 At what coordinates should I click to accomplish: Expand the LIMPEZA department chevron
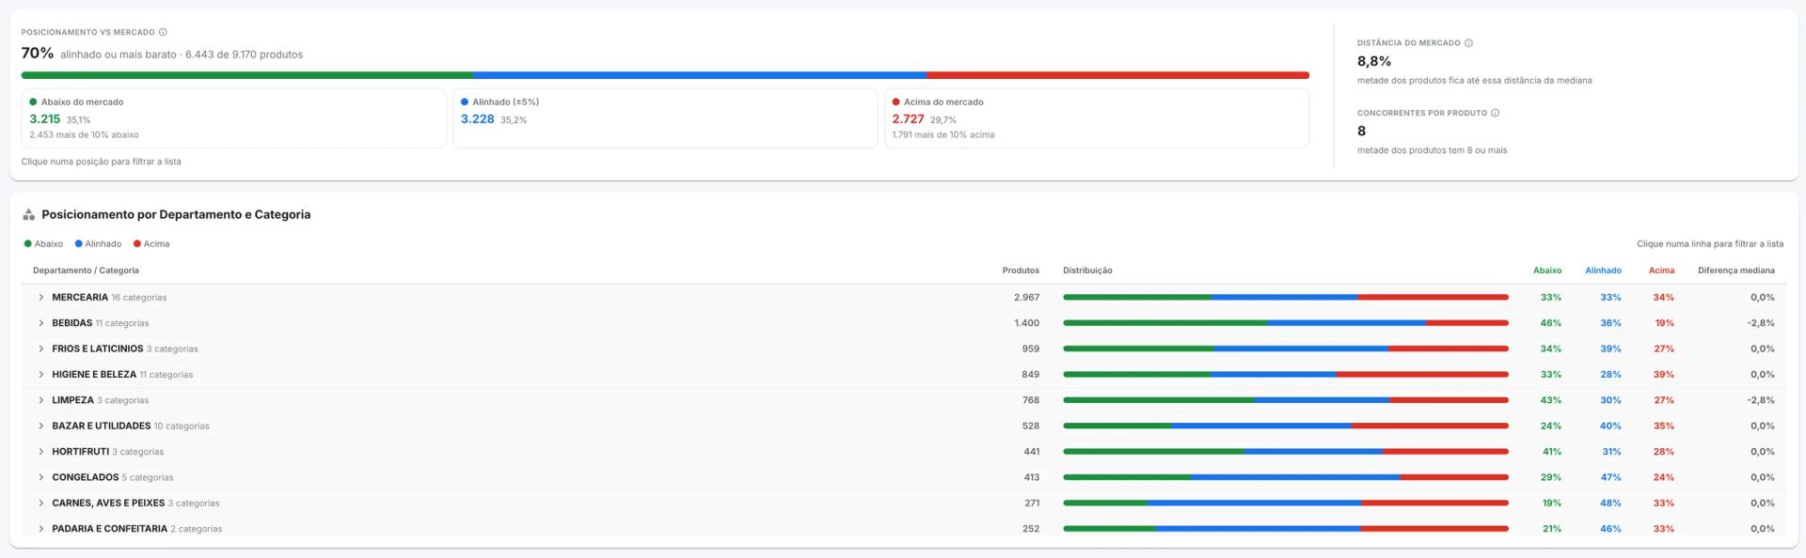(x=41, y=400)
